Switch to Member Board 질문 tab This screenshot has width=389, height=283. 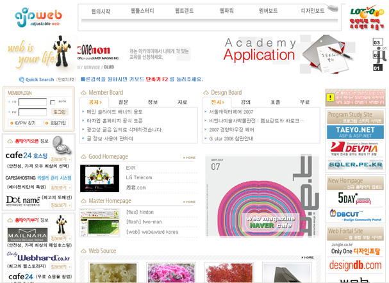coord(123,102)
